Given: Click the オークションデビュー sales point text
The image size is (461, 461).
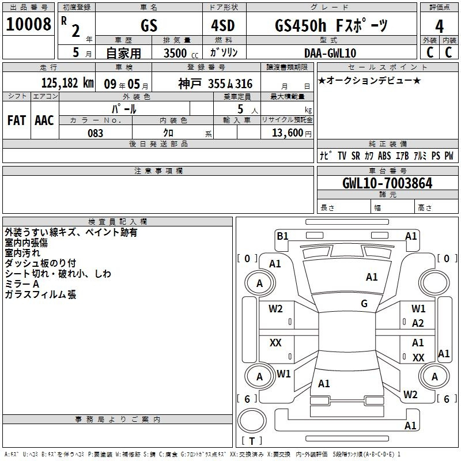Looking at the screenshot, I should (x=369, y=80).
